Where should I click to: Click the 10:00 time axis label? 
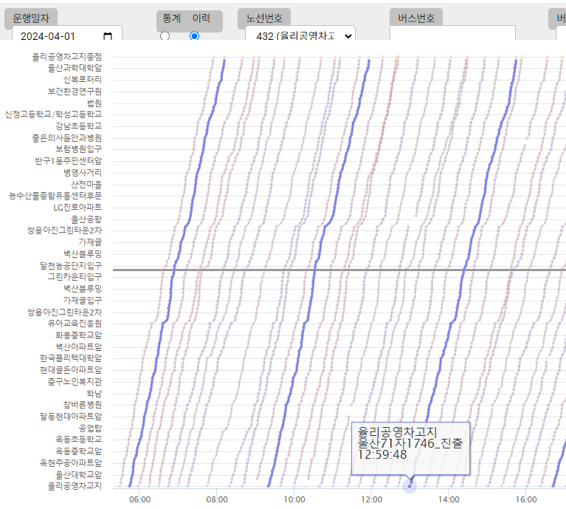pyautogui.click(x=294, y=500)
